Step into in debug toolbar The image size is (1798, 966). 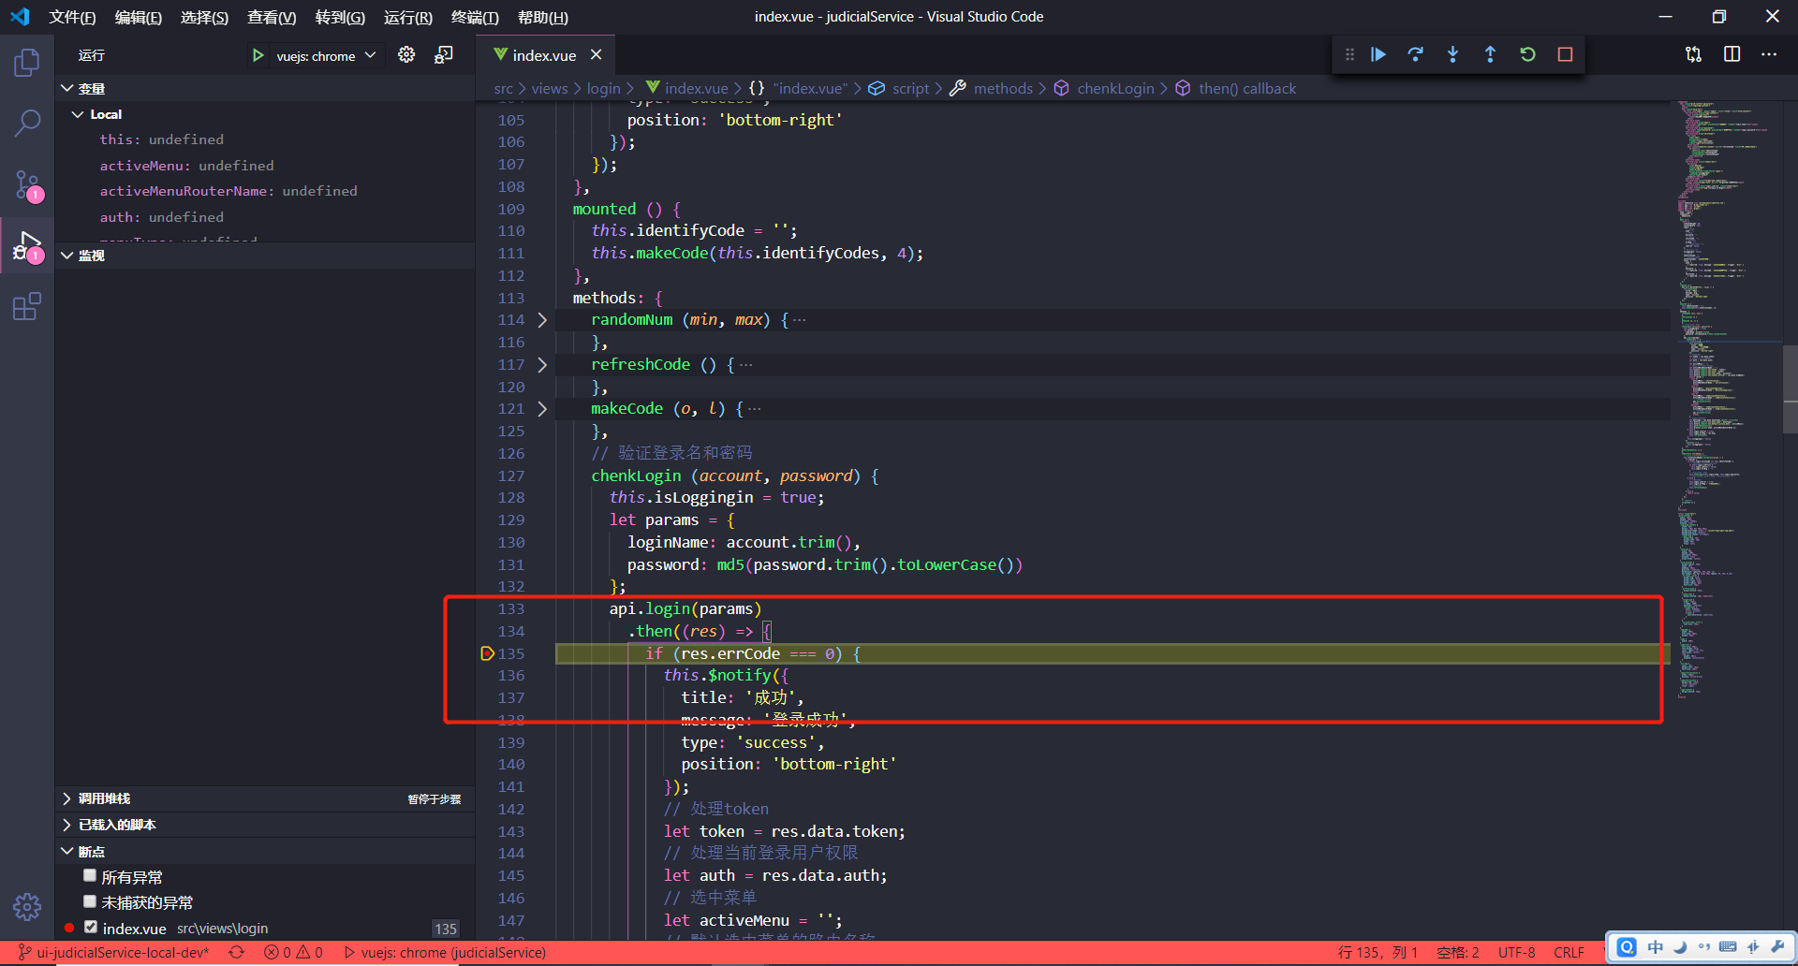click(1453, 54)
